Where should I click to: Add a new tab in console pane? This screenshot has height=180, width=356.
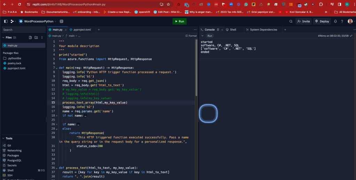point(285,30)
